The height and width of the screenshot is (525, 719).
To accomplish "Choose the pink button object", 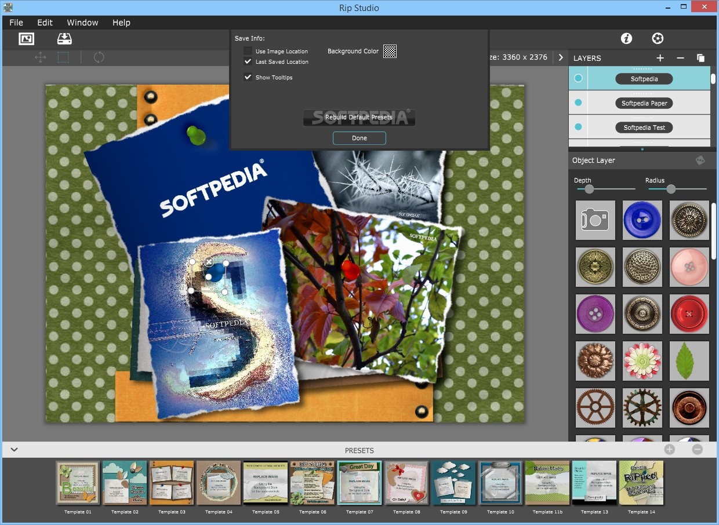I will [x=689, y=267].
